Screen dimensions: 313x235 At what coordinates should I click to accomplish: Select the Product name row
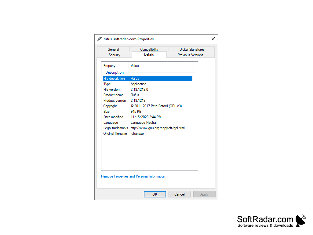147,95
